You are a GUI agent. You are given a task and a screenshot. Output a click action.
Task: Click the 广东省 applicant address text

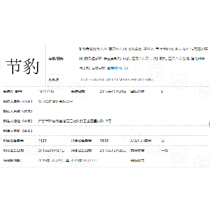(75, 121)
